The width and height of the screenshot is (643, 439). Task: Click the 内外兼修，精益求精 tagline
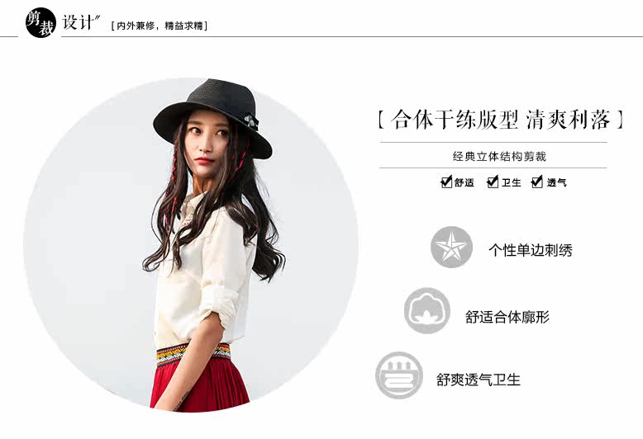pos(160,26)
